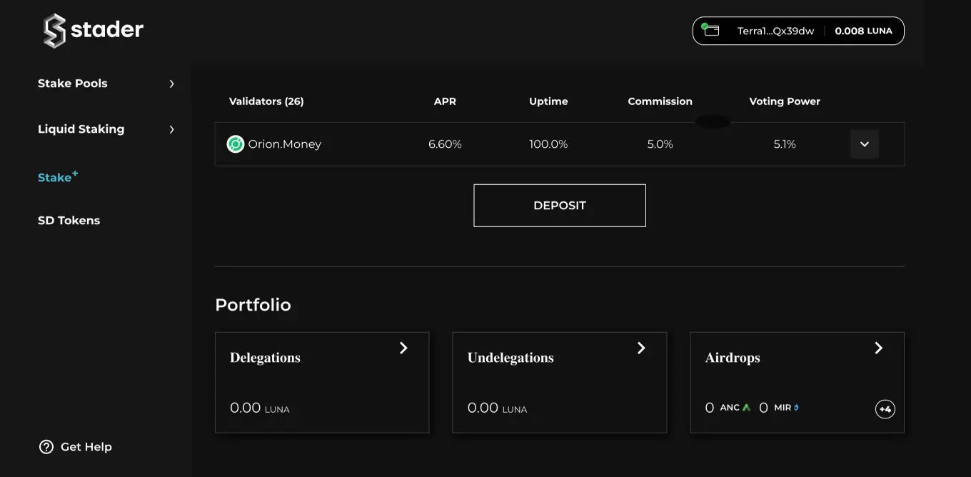Click the 100.0% uptime value
The width and height of the screenshot is (971, 477).
click(548, 144)
